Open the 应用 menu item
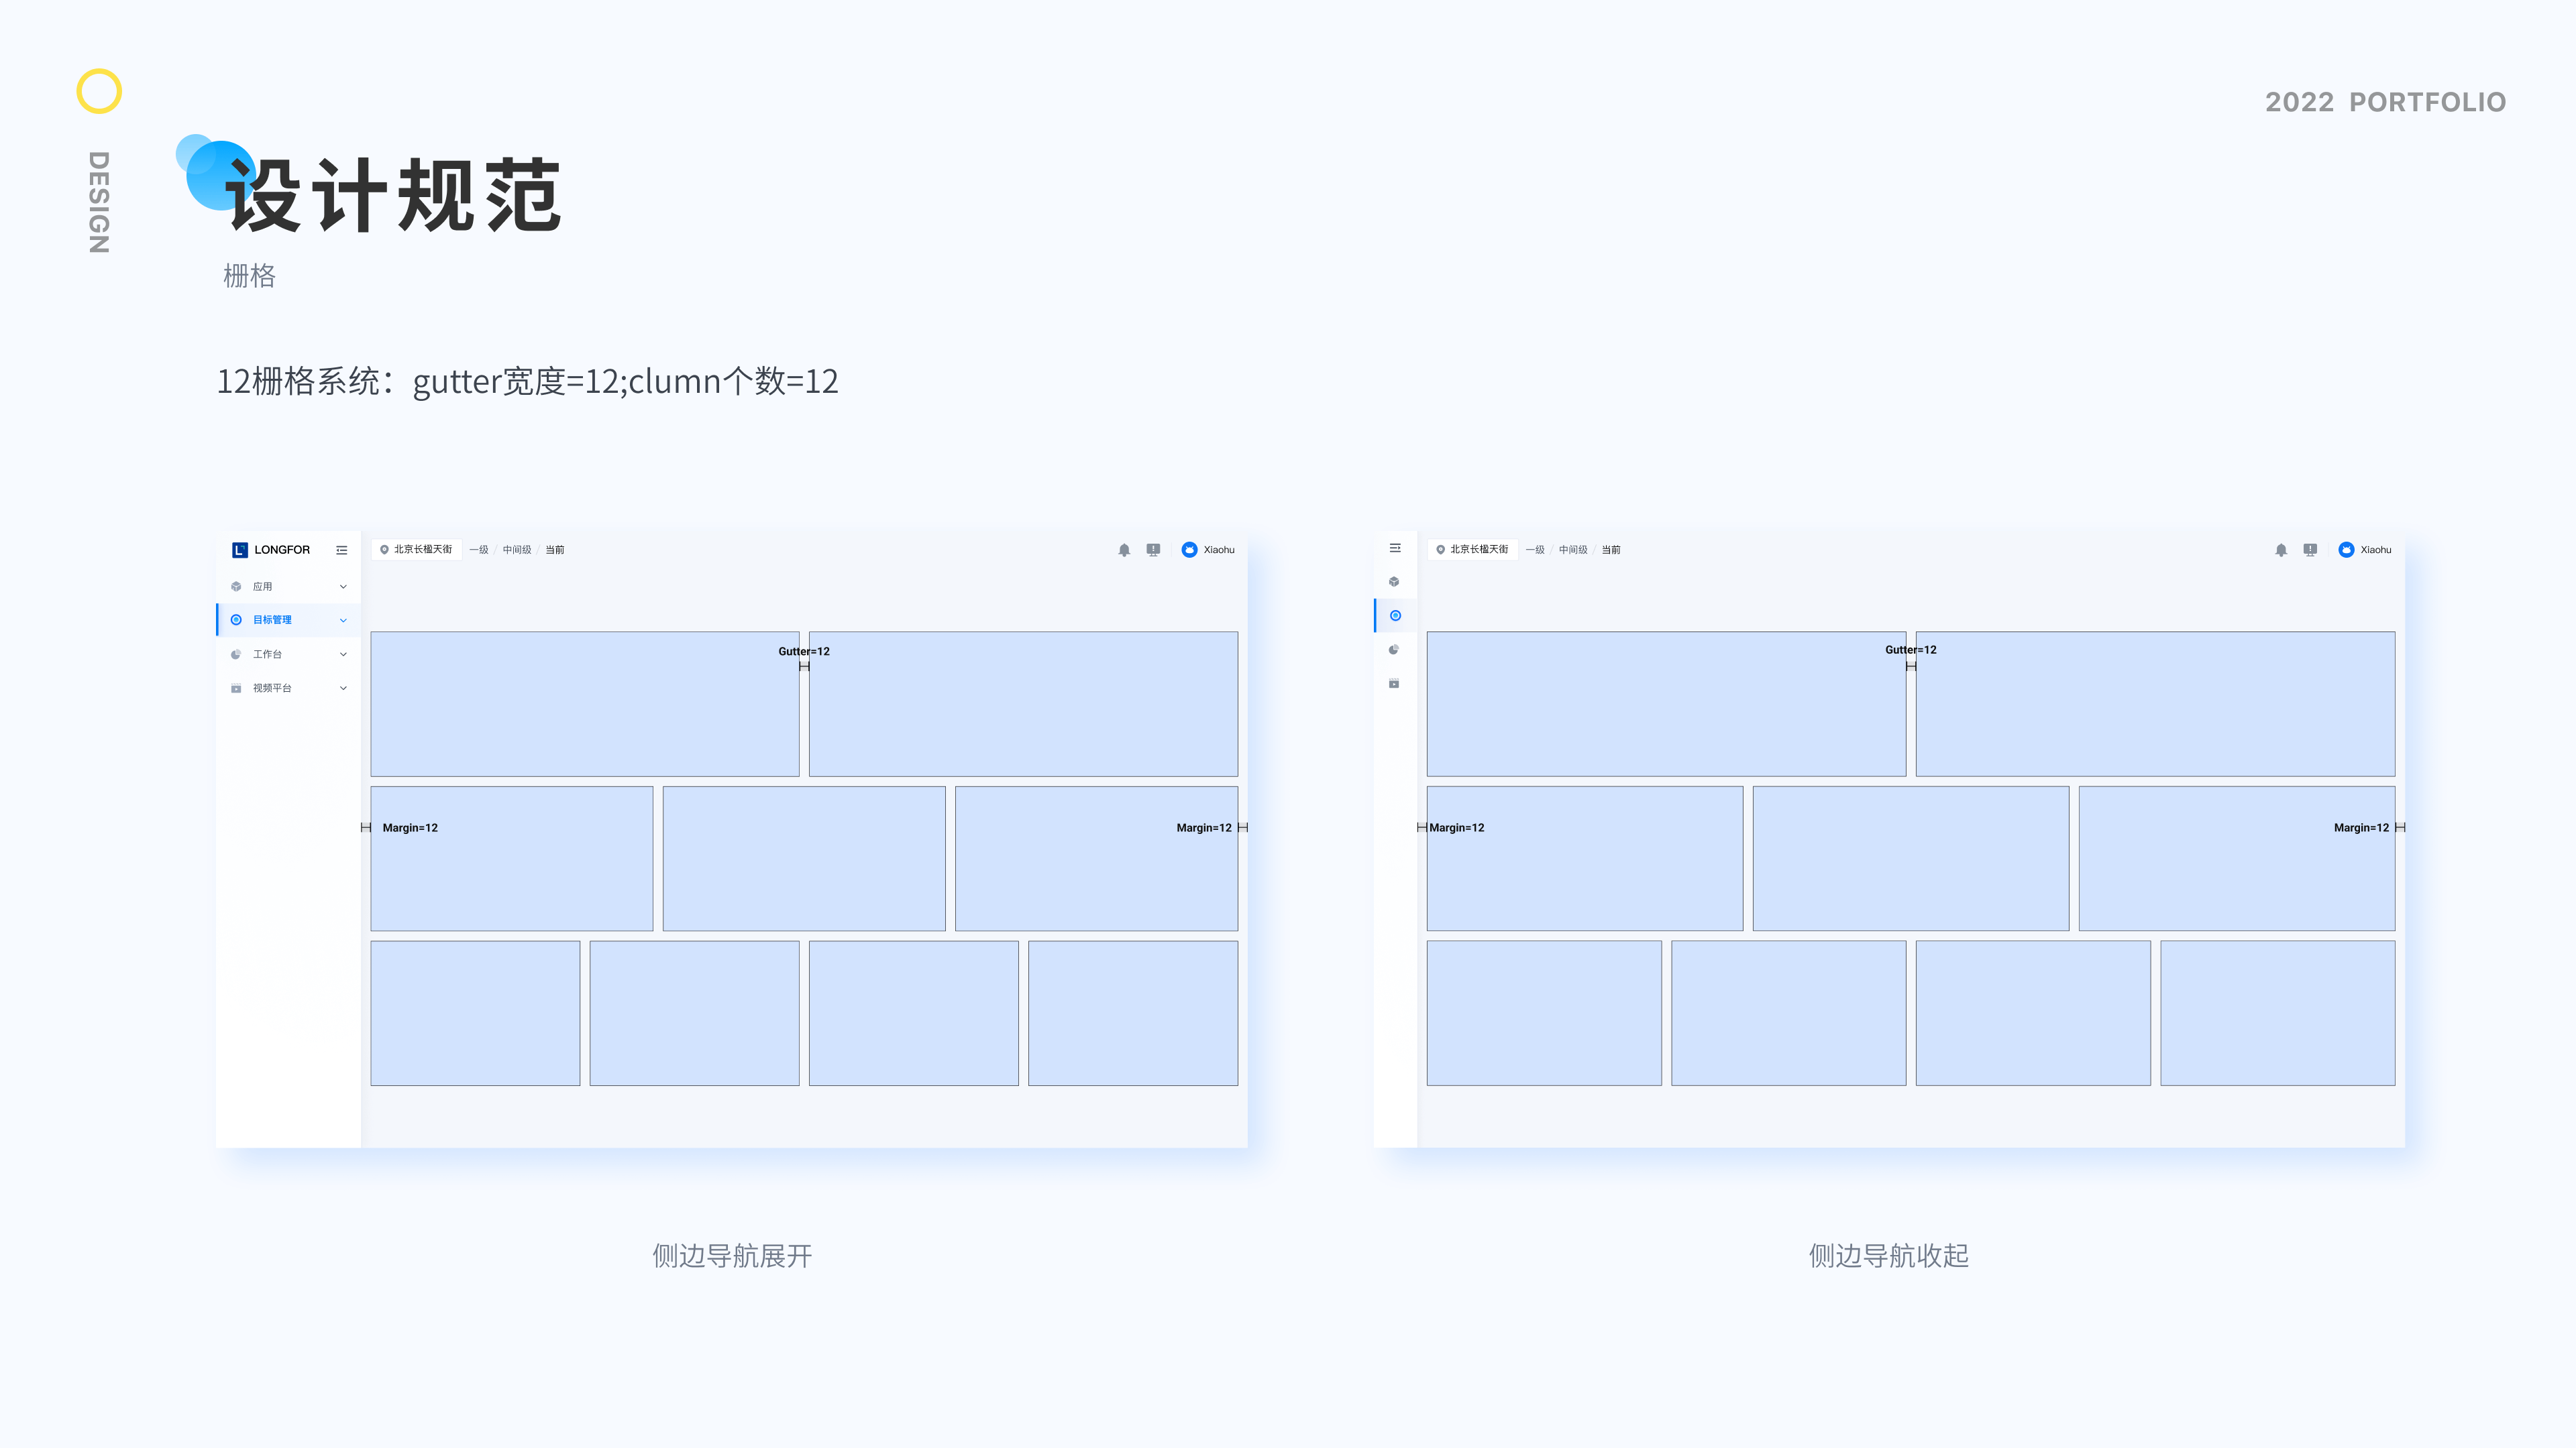2576x1448 pixels. coord(289,587)
